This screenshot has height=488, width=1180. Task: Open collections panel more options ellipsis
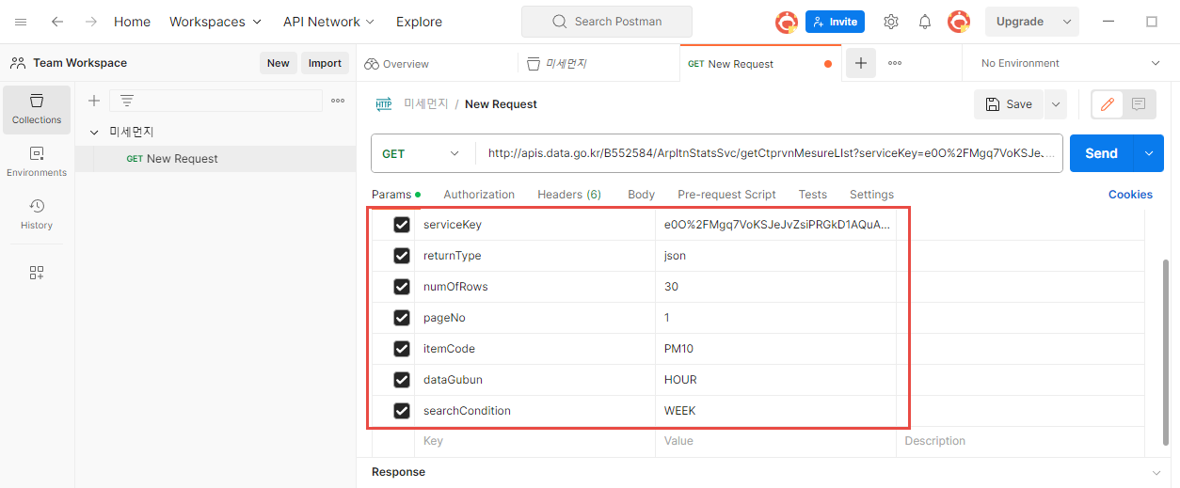[339, 101]
